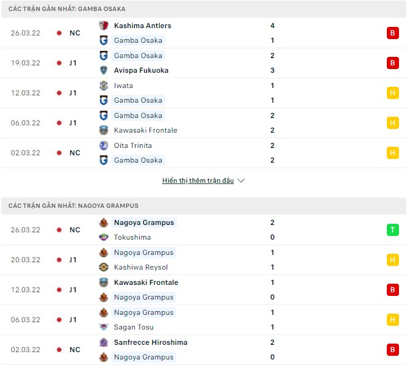410x365 pixels.
Task: Click the Sagan Tosu team crest
Action: click(x=104, y=327)
